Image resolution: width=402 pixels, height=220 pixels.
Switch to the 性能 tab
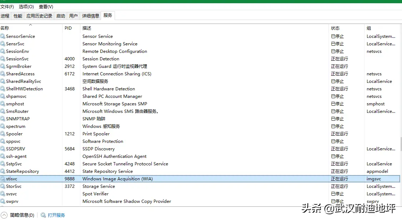pyautogui.click(x=18, y=16)
